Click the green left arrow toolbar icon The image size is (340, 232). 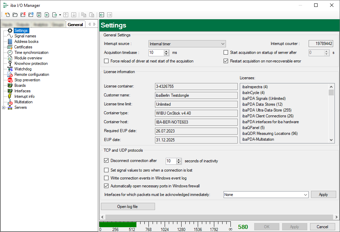102,15
